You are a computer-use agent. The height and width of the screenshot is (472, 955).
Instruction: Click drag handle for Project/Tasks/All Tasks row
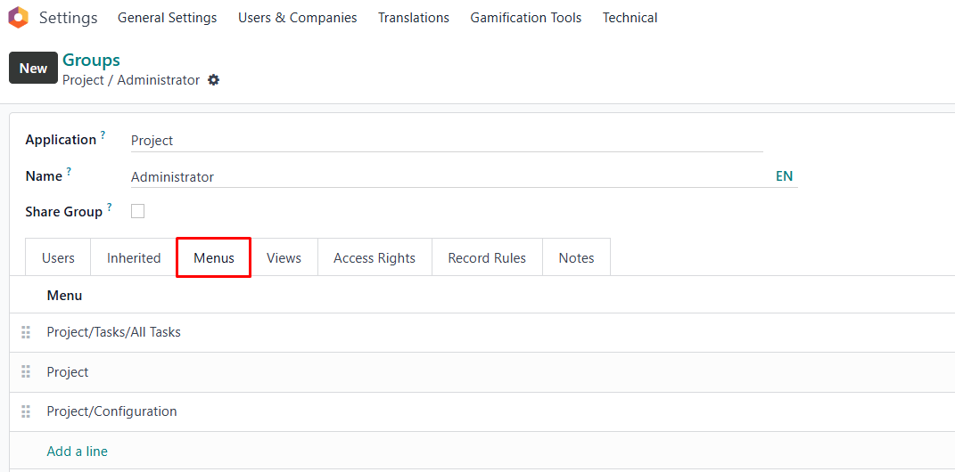[x=26, y=332]
